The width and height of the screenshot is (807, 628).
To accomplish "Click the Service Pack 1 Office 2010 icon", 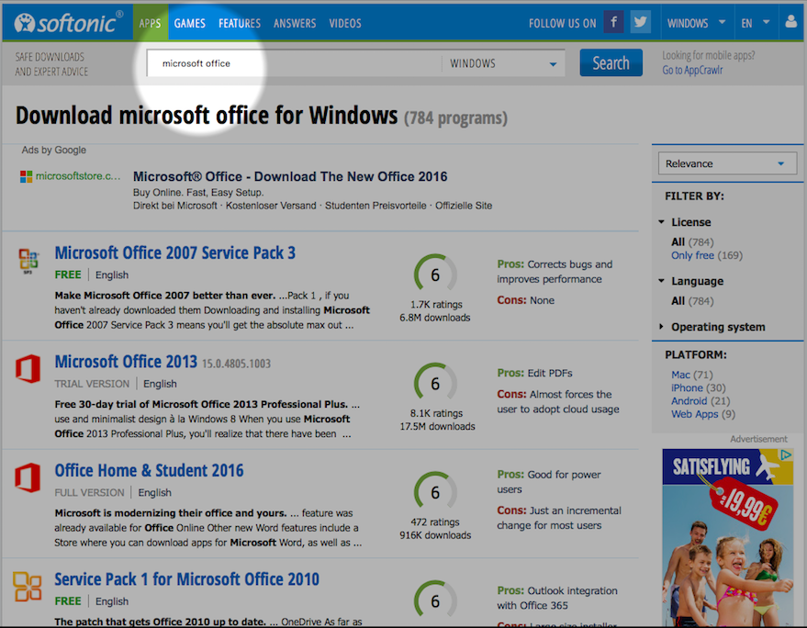I will [28, 587].
